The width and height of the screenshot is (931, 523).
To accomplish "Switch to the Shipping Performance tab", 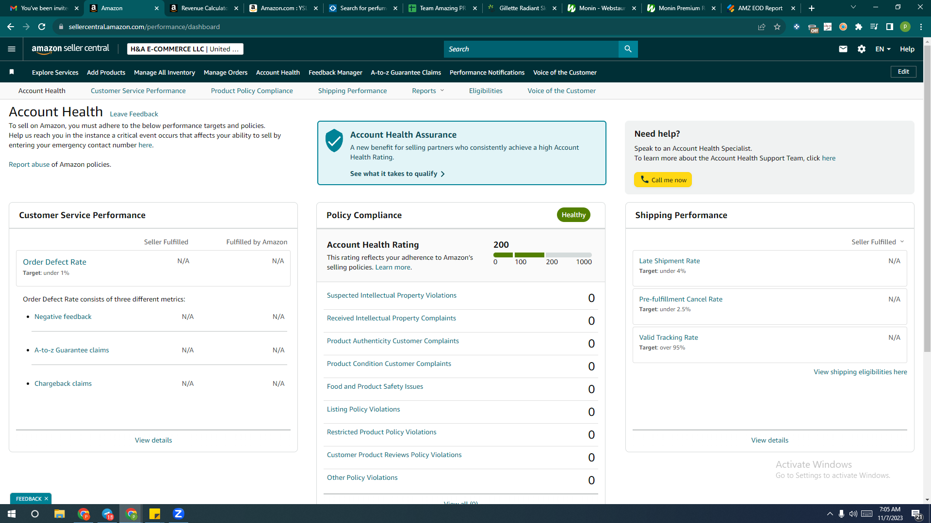I will [353, 91].
